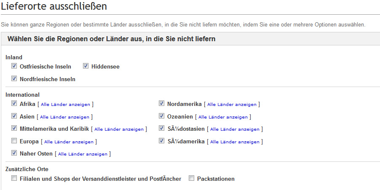This screenshot has width=380, height=190.
Task: Uncheck the Hiddensee checkbox
Action: 86,66
